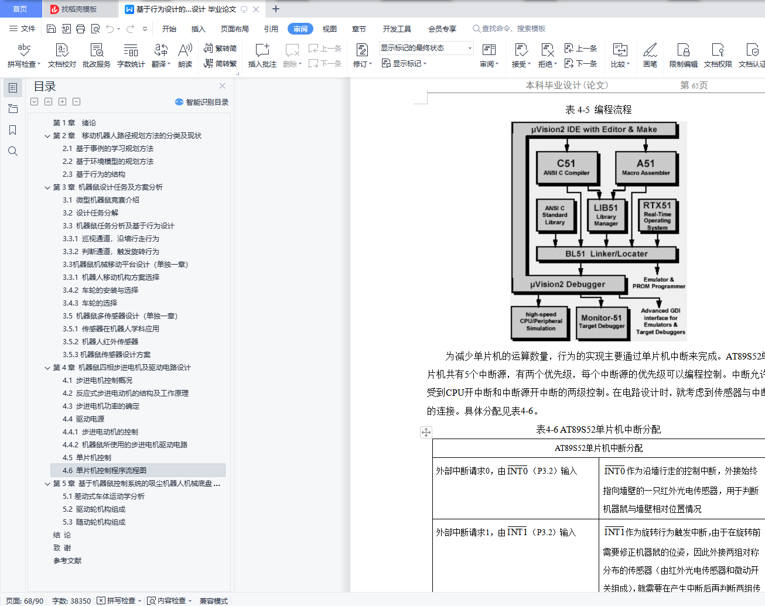The width and height of the screenshot is (765, 606).
Task: Switch to the 页面布局 ribbon tab
Action: 235,29
